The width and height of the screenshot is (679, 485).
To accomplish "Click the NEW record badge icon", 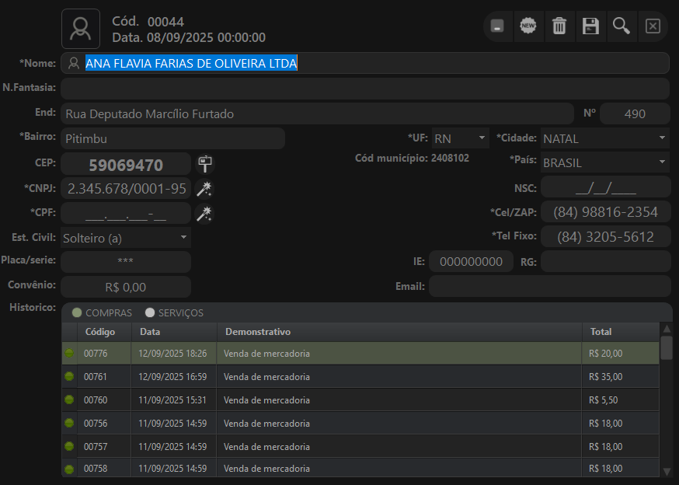I will point(528,26).
